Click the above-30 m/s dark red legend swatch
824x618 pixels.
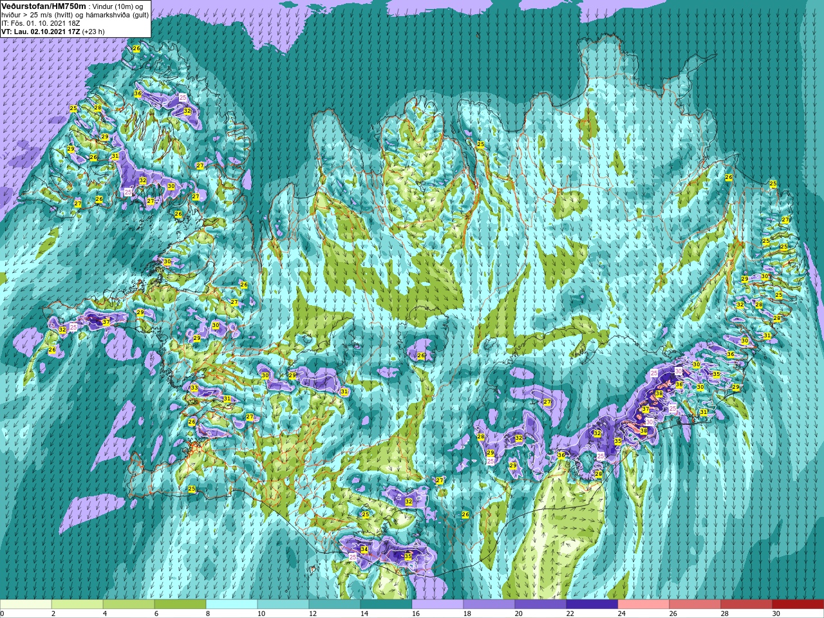tap(798, 604)
